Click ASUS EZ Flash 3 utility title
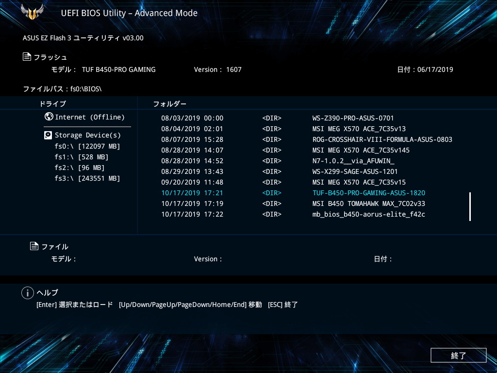This screenshot has width=497, height=373. point(83,38)
